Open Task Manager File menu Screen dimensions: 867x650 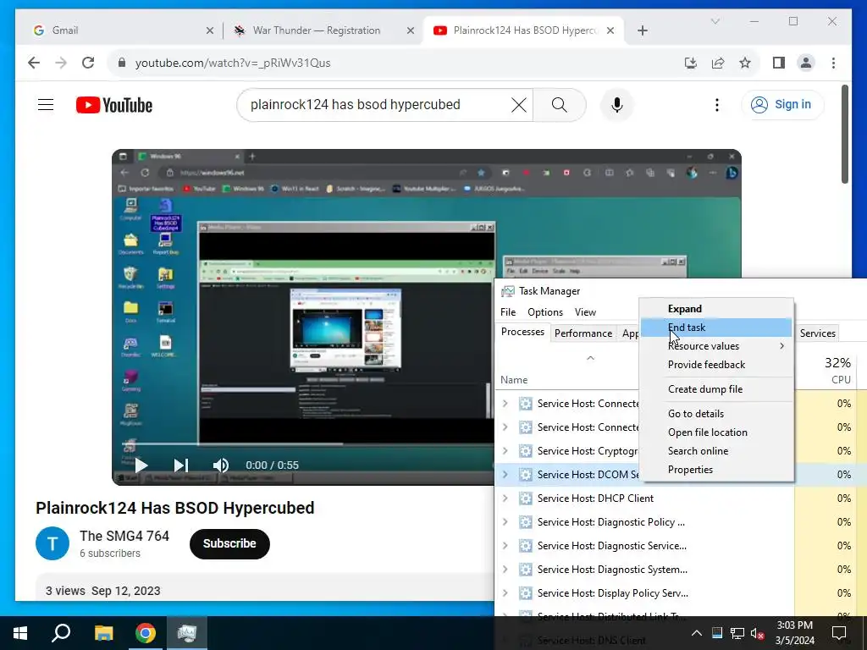[508, 312]
